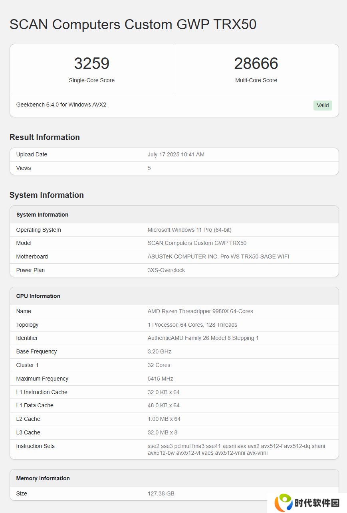
Task: Click the Multi-Core Score label
Action: click(x=256, y=80)
